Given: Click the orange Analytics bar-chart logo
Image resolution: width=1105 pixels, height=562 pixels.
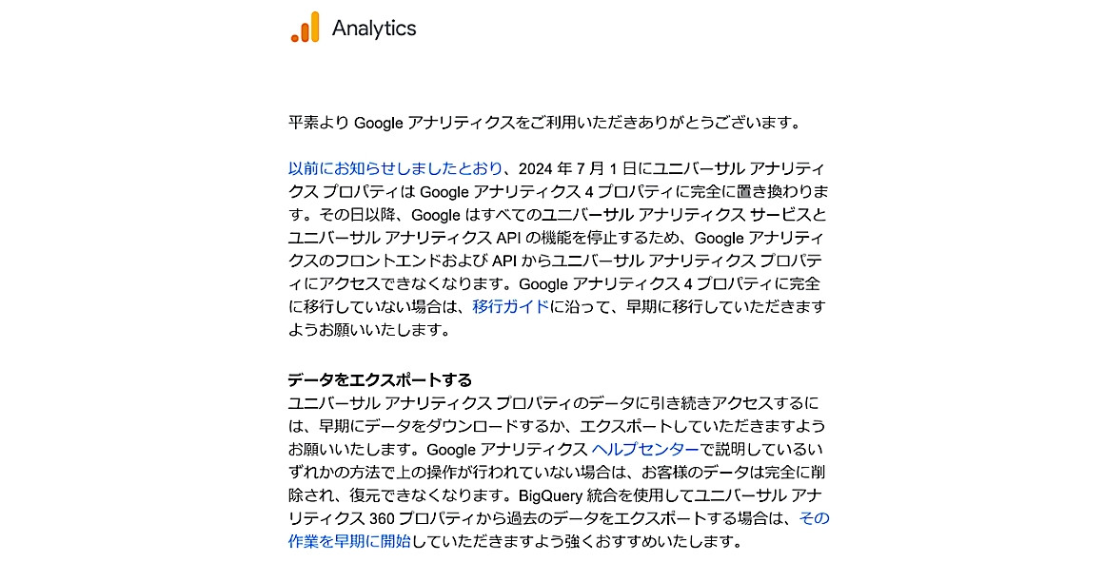Looking at the screenshot, I should click(306, 28).
